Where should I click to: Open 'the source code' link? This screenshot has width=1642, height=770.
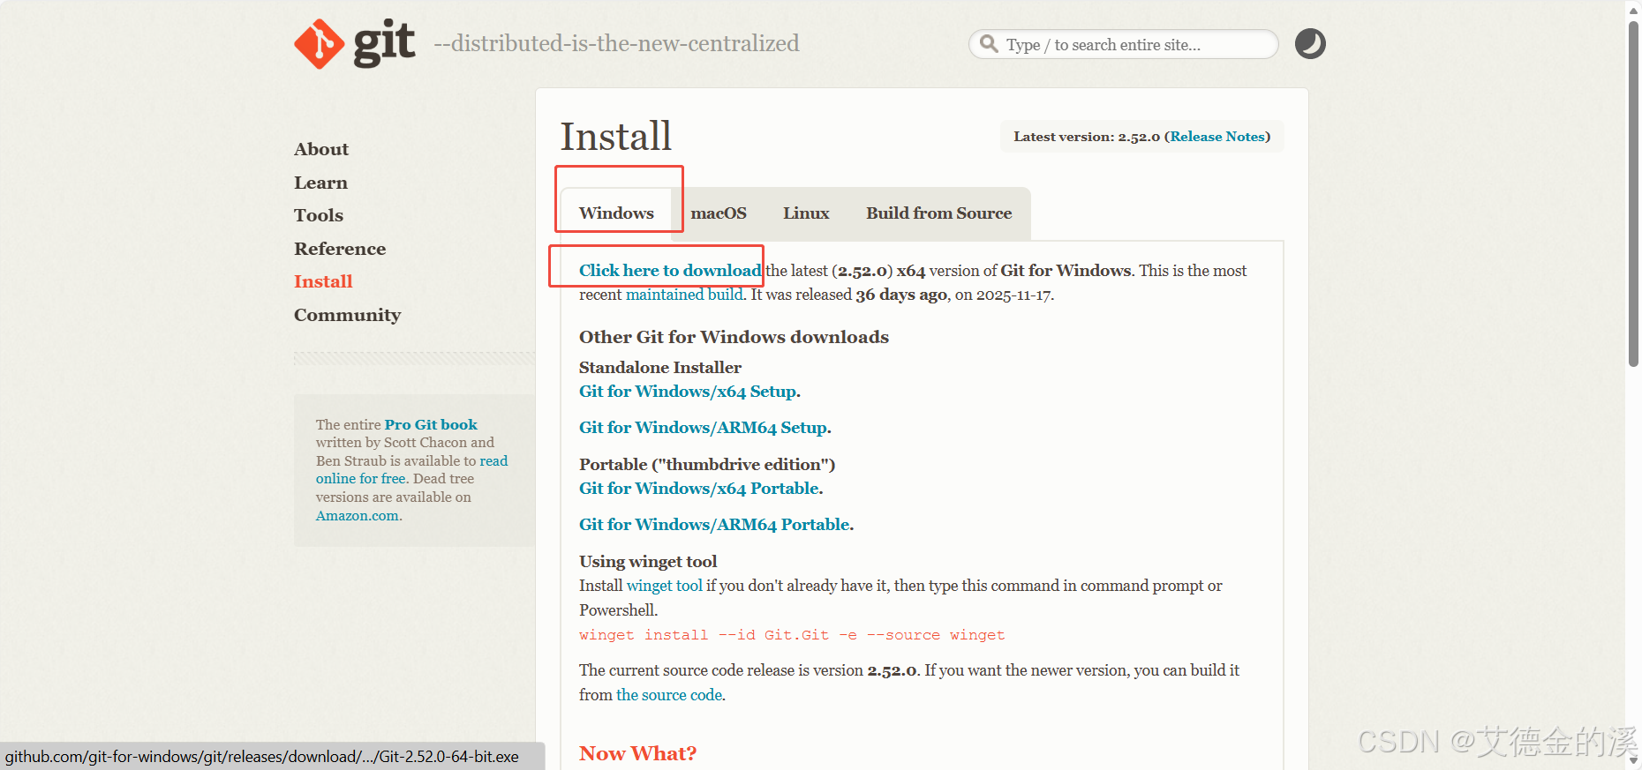coord(669,695)
